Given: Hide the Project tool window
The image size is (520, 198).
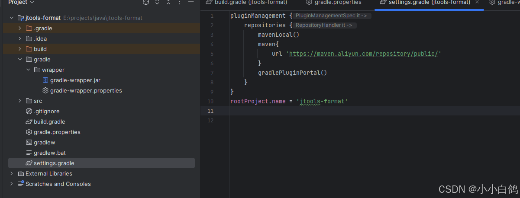Looking at the screenshot, I should (x=191, y=2).
